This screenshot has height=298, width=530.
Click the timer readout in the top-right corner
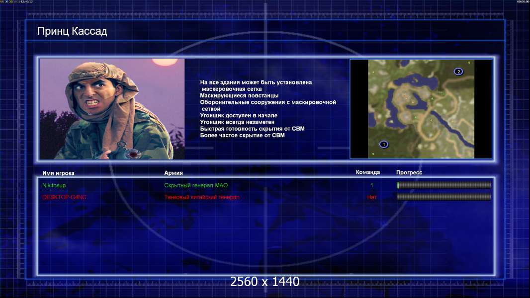(x=523, y=1)
